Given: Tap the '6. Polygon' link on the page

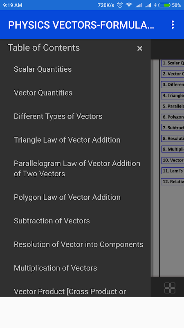Looking at the screenshot, I should (173, 117).
